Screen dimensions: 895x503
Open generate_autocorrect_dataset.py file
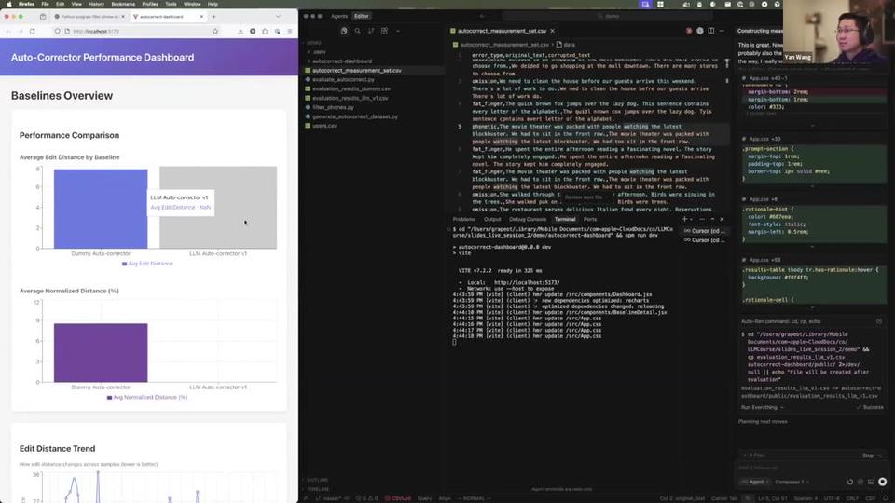tap(354, 116)
